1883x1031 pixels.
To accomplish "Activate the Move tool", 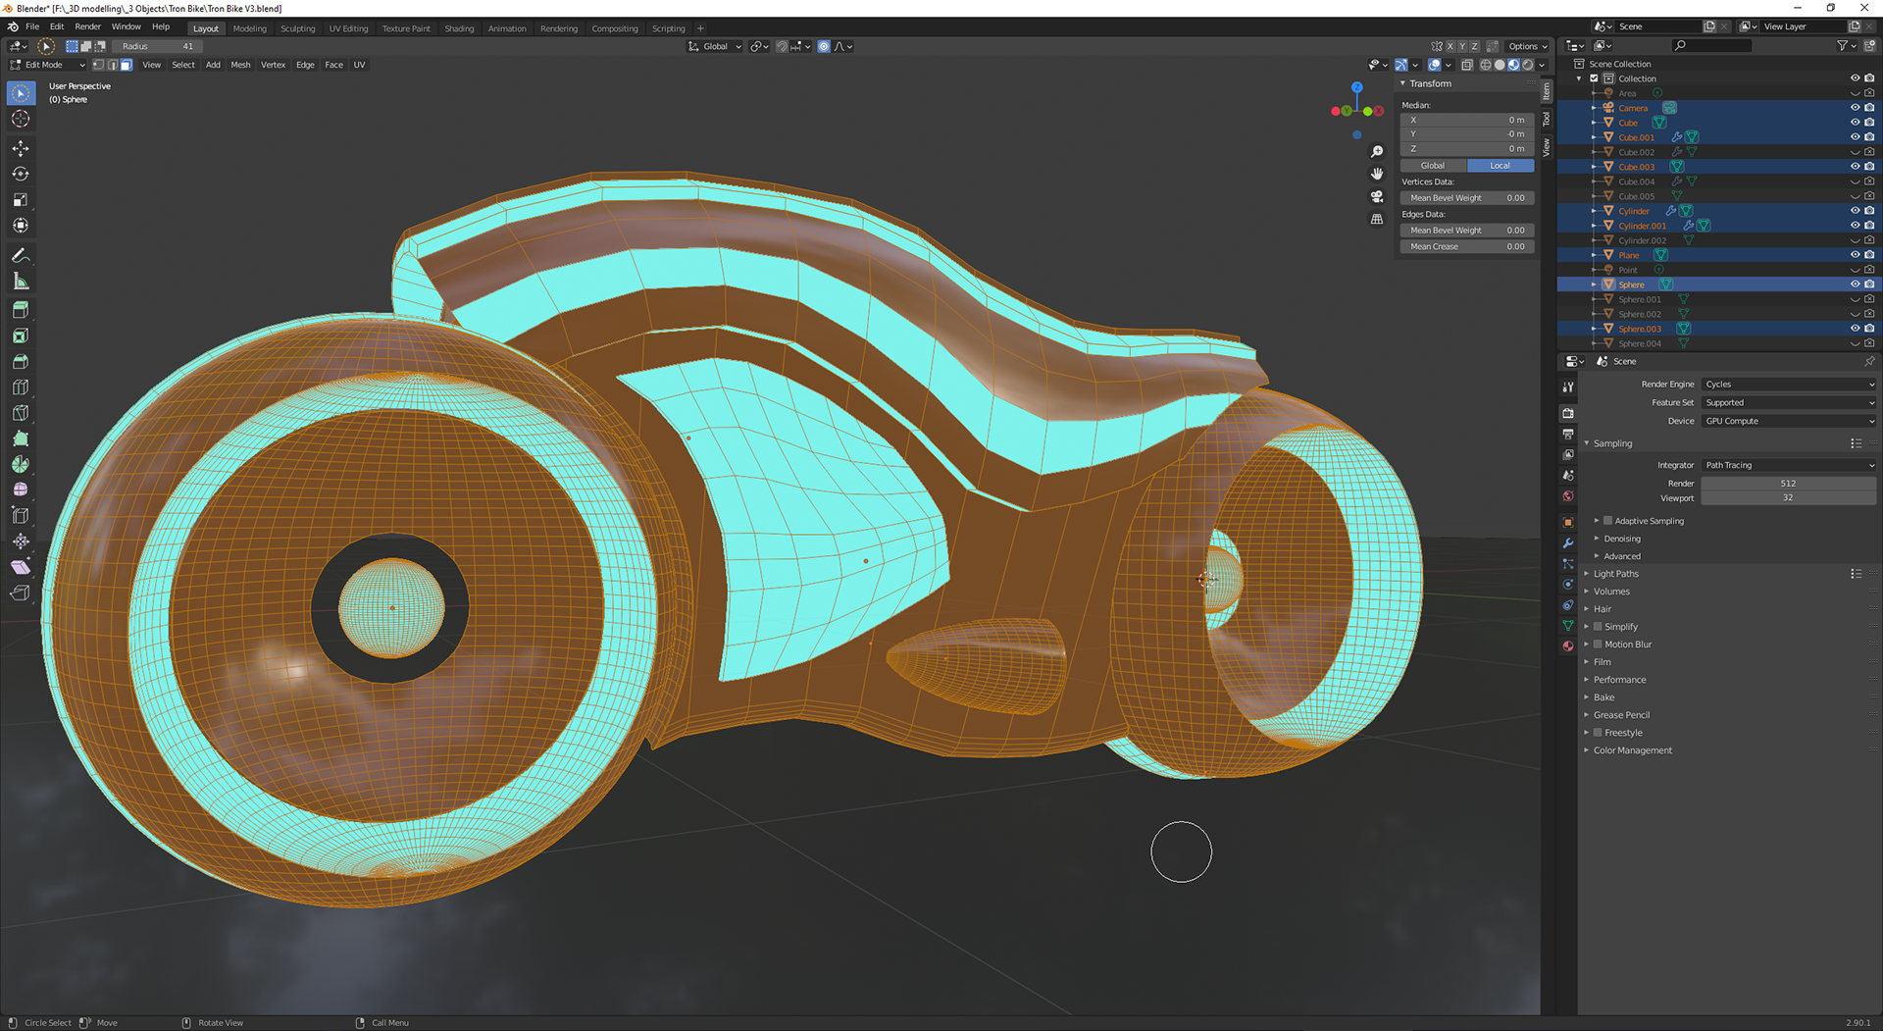I will click(21, 148).
